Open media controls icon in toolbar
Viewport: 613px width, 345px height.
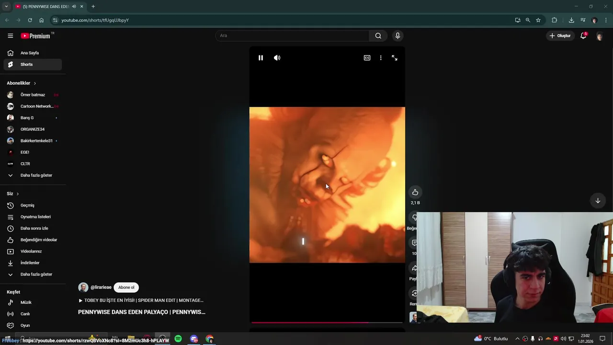(x=583, y=20)
